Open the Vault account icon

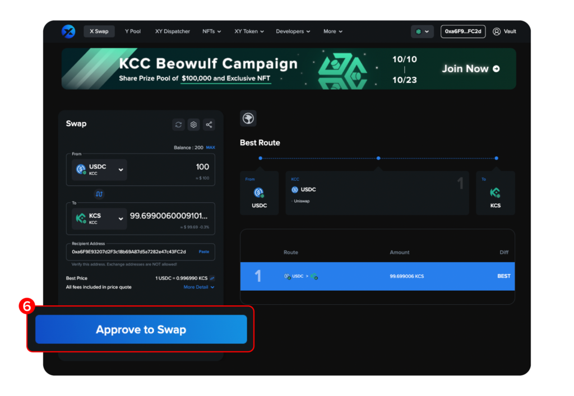(x=497, y=31)
